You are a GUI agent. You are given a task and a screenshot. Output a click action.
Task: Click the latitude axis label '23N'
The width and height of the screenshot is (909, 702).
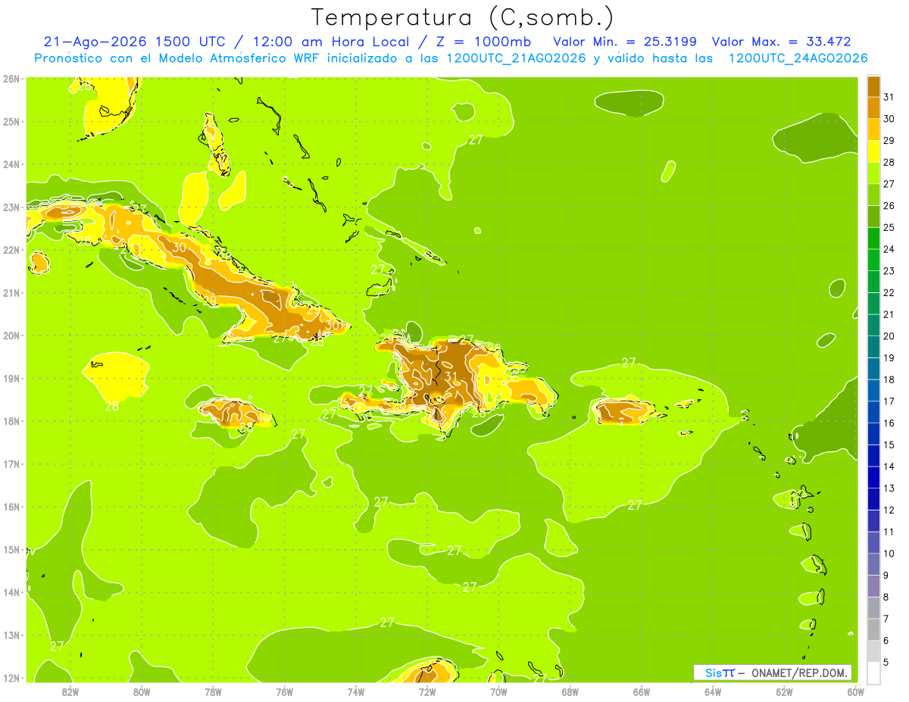coord(11,207)
